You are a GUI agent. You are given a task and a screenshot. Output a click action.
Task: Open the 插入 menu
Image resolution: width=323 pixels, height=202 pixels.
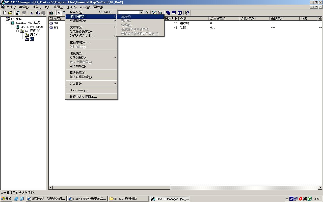[37, 7]
